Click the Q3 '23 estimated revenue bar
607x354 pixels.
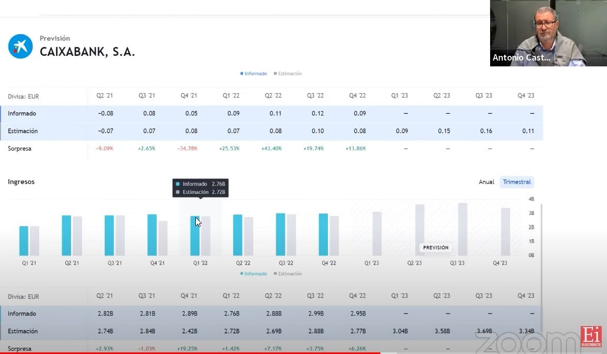[x=463, y=229]
